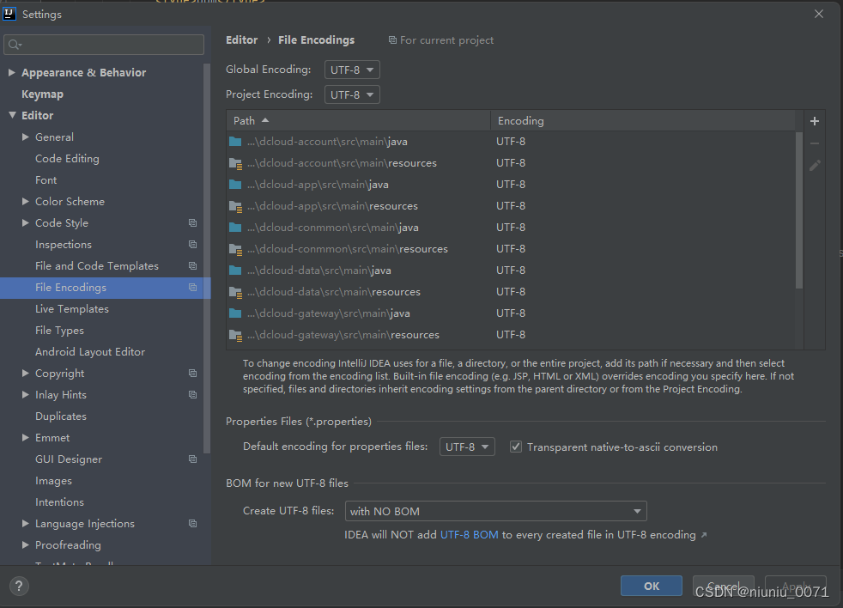Select Live Templates in the settings tree
Image resolution: width=843 pixels, height=608 pixels.
coord(72,309)
